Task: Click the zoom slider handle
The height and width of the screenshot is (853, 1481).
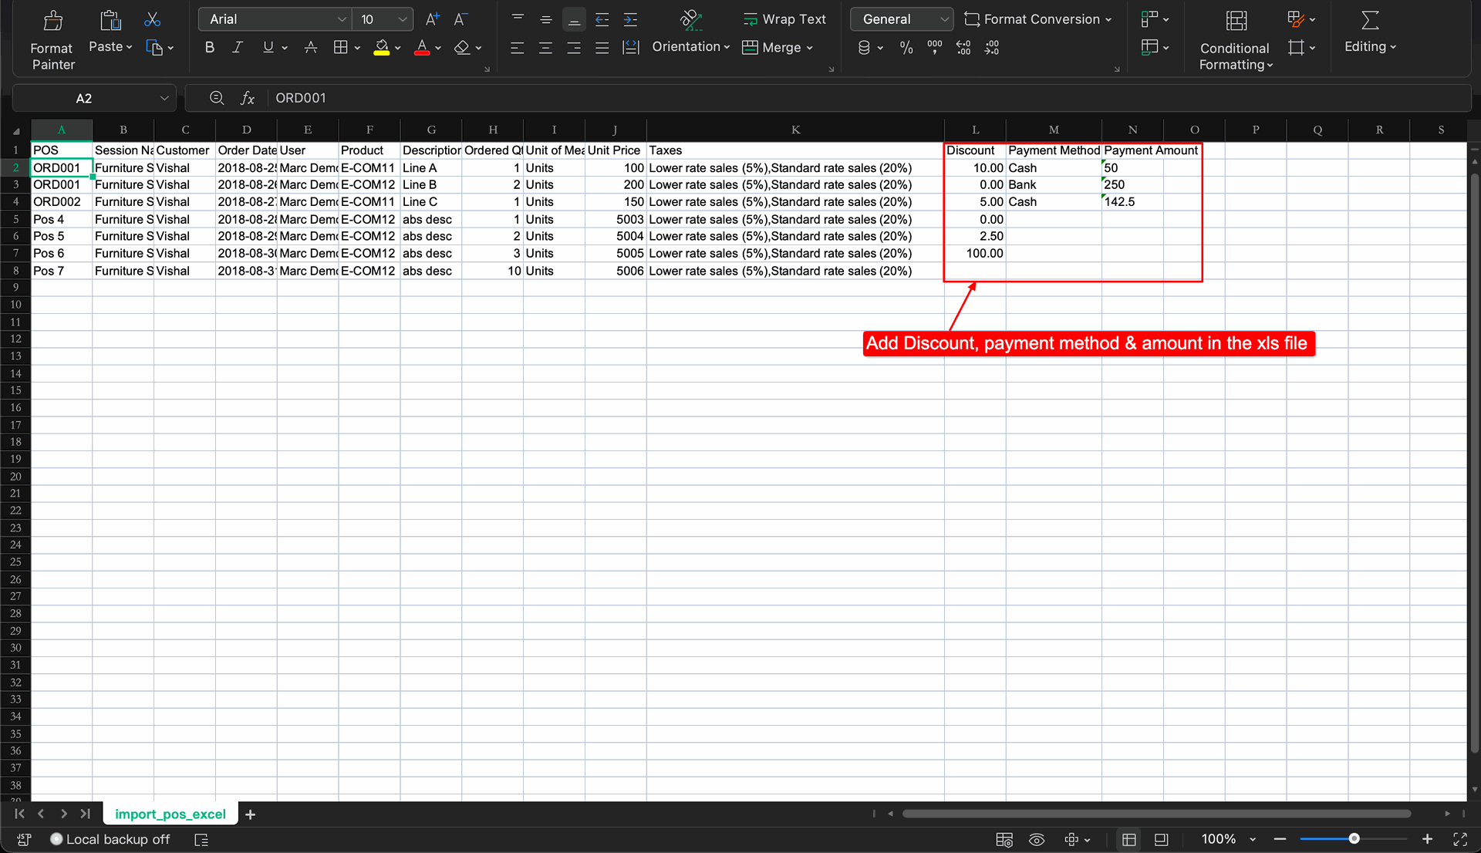Action: point(1354,838)
